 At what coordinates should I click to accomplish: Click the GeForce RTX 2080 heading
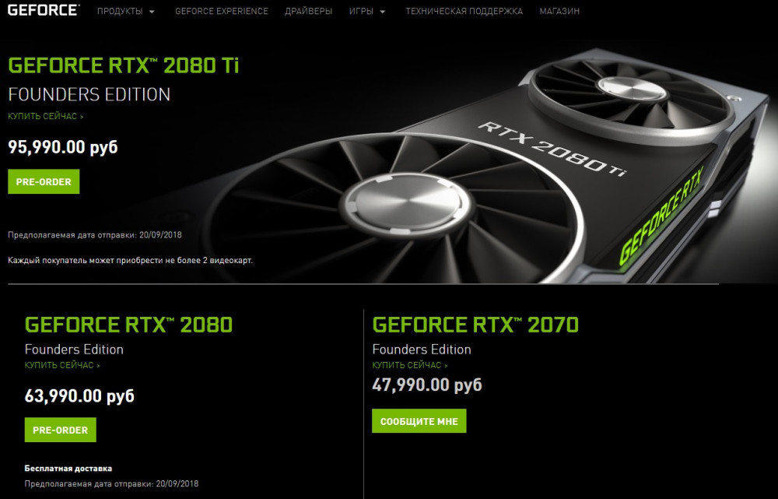point(128,325)
